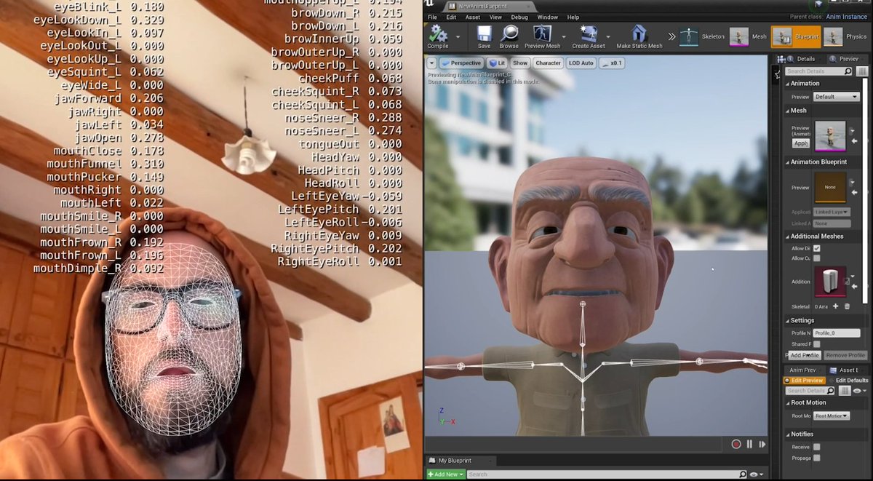
Task: Expand the toolbar overflow chevrons
Action: tap(671, 36)
